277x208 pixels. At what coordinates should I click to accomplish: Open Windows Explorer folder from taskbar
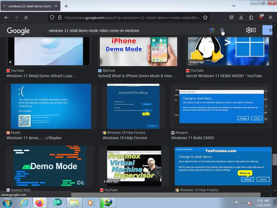(74, 203)
